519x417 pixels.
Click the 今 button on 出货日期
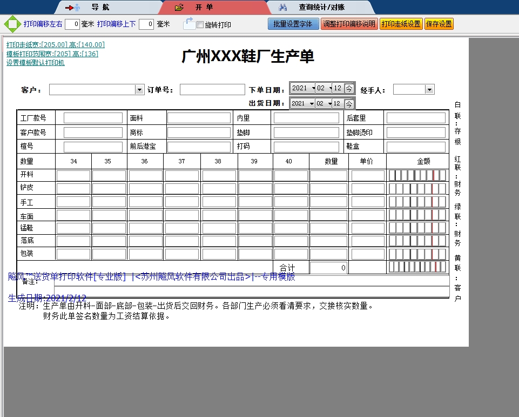(x=349, y=103)
